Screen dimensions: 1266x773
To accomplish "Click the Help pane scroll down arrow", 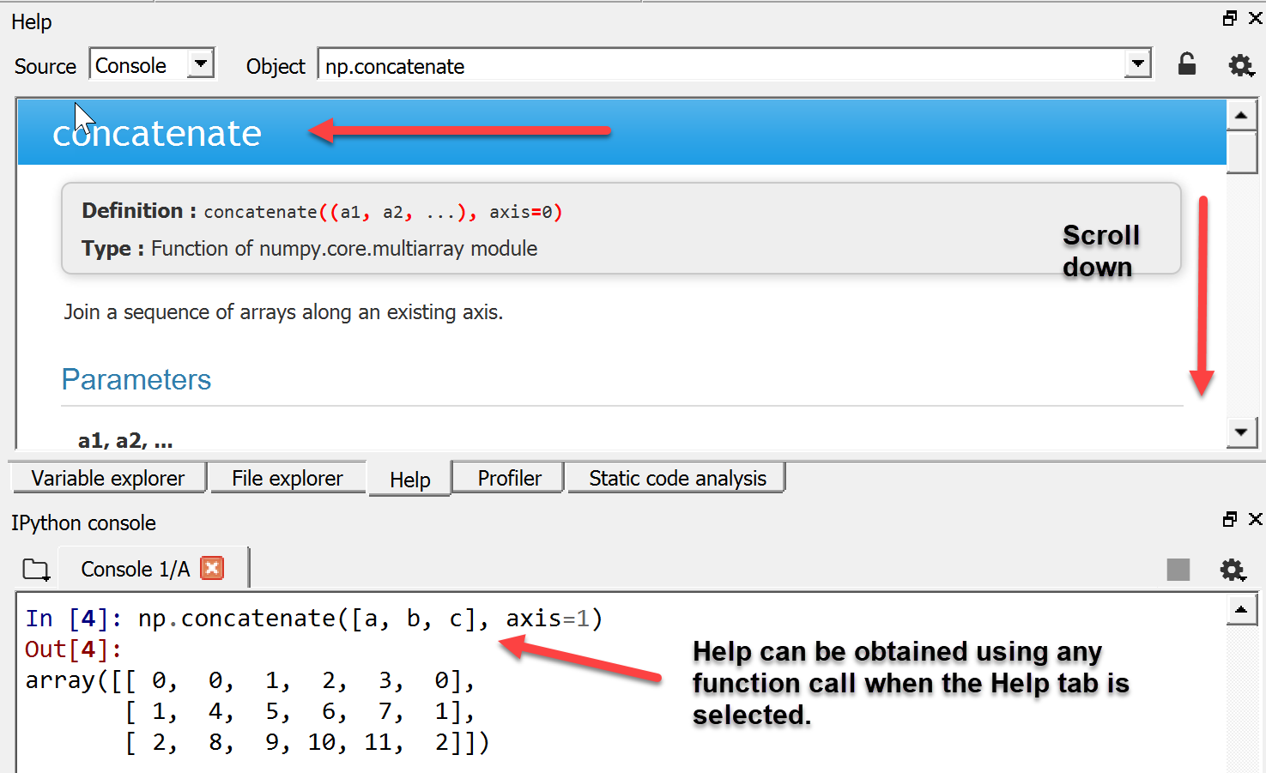I will (x=1241, y=432).
